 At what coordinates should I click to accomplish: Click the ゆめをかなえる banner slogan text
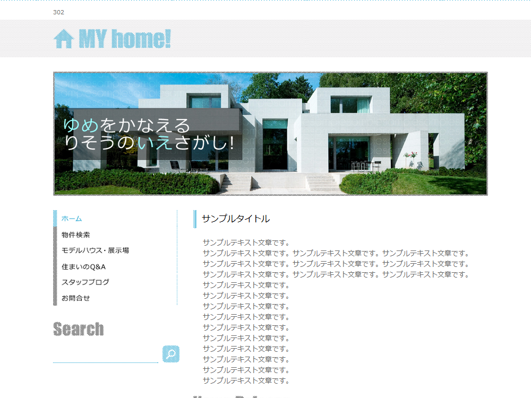click(x=127, y=125)
